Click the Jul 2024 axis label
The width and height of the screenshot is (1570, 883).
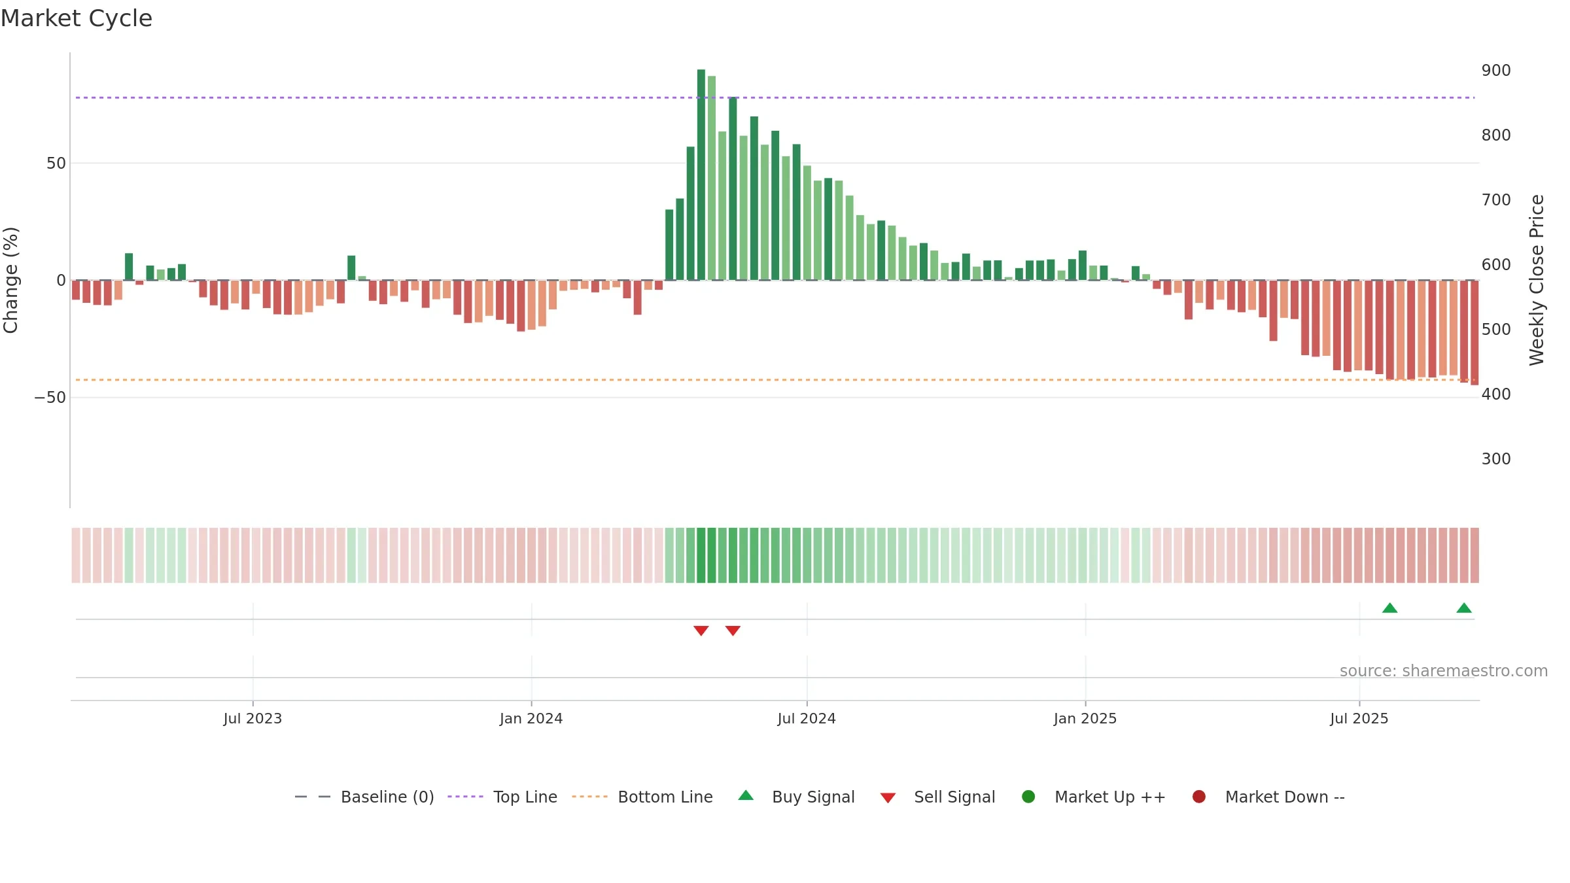tap(807, 718)
